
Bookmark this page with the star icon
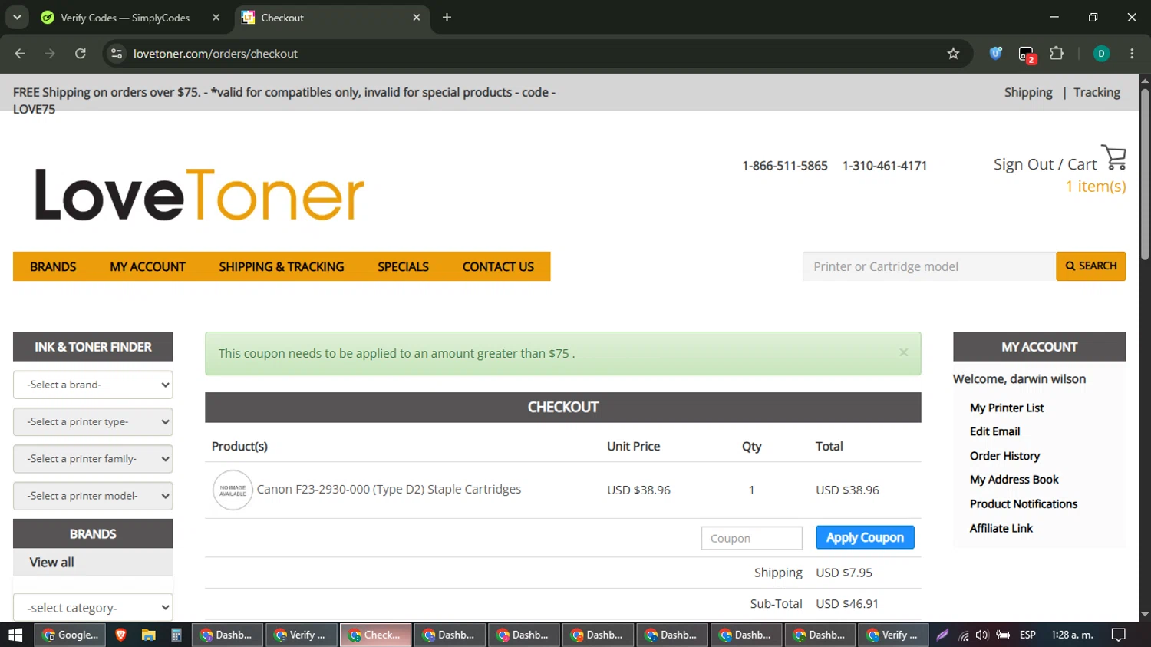point(953,54)
